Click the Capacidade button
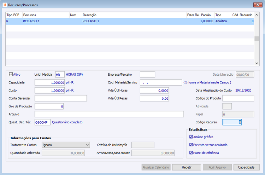Viewport: 265px width, 175px height. pos(246,167)
